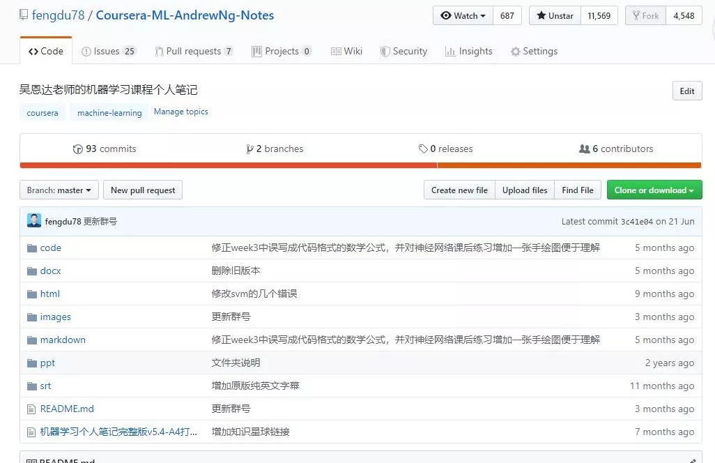View the 93 commits link
Viewport: 715px width, 463px height.
pos(105,149)
